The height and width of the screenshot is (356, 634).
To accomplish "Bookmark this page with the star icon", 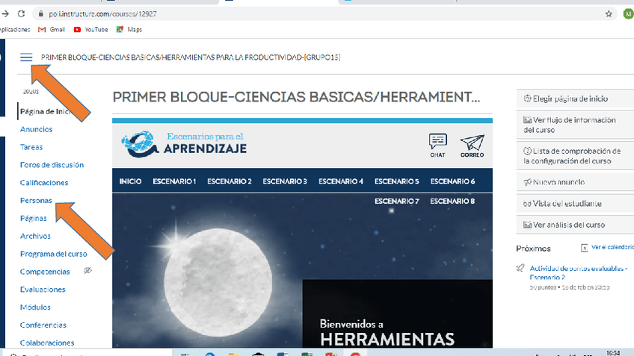I will (609, 14).
